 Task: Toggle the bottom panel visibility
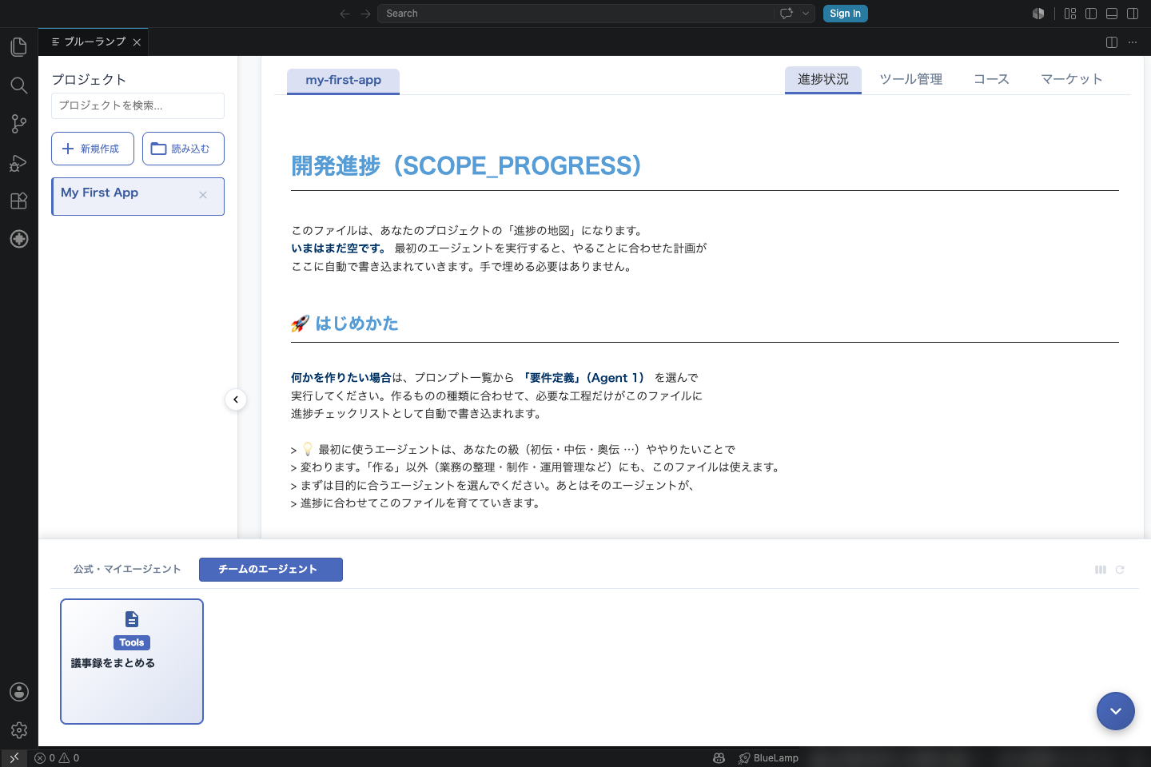pos(1112,14)
